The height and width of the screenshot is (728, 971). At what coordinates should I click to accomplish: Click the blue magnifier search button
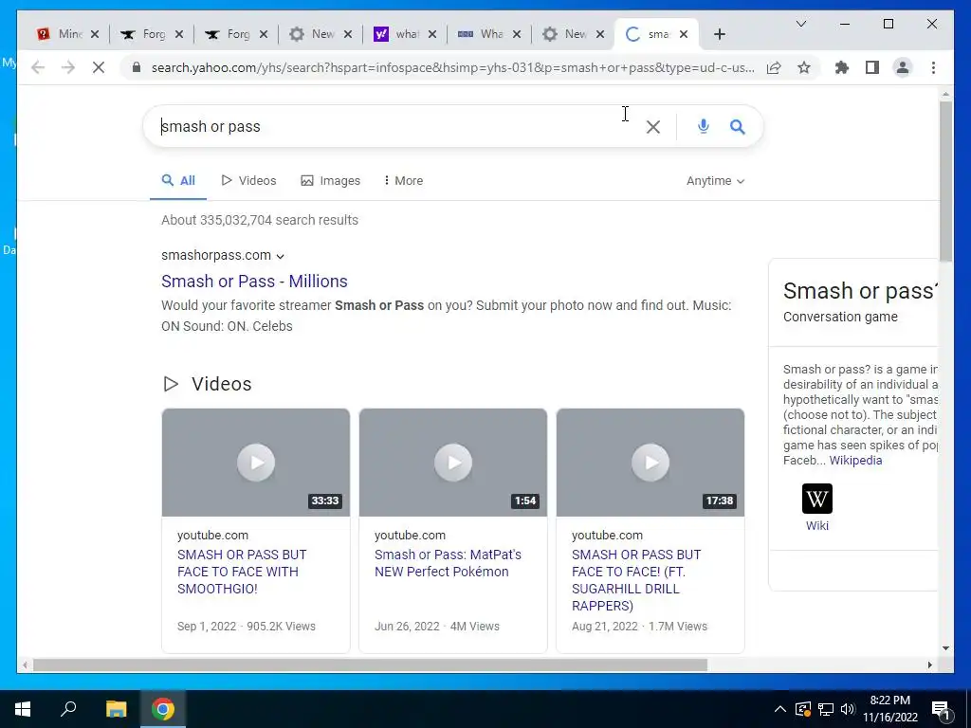click(737, 126)
